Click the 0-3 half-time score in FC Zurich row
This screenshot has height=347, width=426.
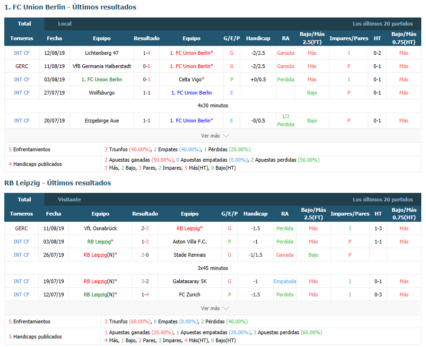[378, 295]
